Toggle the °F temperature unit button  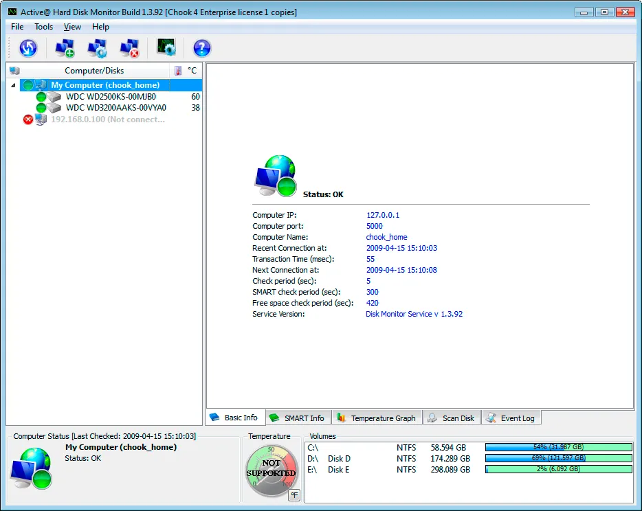pyautogui.click(x=294, y=495)
